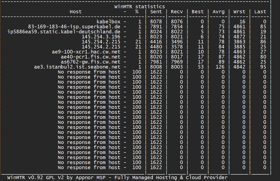Click the 145.254.3.196 host entry
The image size is (280, 181).
(x=101, y=37)
